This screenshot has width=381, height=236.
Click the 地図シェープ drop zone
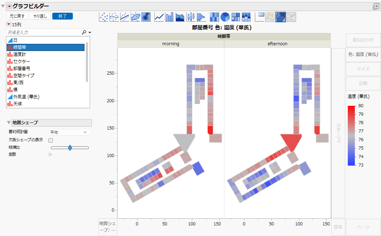click(108, 227)
